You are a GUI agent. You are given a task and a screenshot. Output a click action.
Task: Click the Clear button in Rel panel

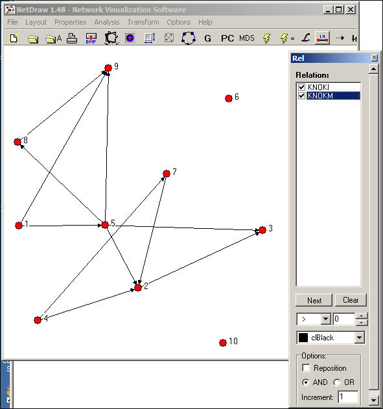point(351,300)
